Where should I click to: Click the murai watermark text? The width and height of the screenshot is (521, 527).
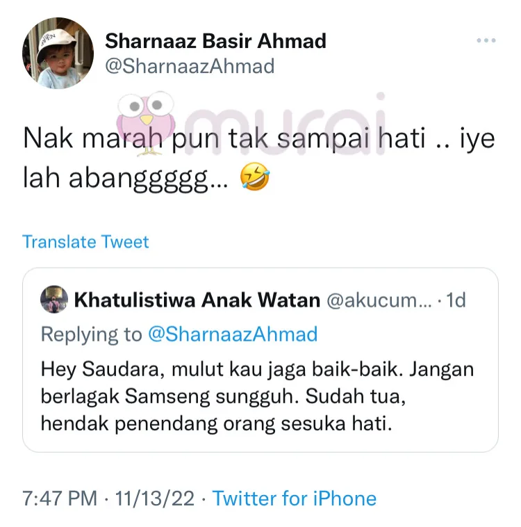284,124
